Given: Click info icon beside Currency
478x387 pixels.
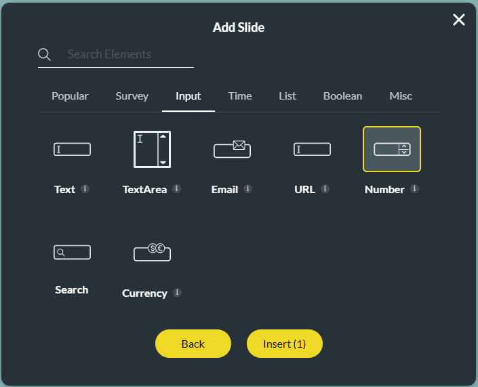Looking at the screenshot, I should click(177, 293).
